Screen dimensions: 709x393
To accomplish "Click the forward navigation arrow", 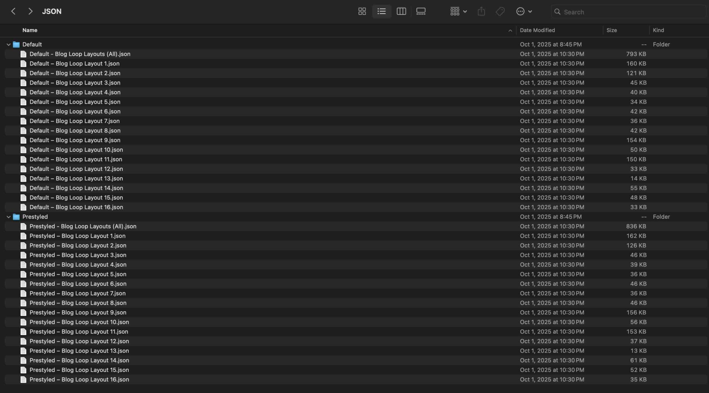I will coord(30,11).
